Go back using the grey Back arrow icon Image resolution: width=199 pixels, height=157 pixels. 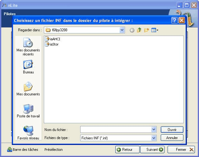pos(132,30)
